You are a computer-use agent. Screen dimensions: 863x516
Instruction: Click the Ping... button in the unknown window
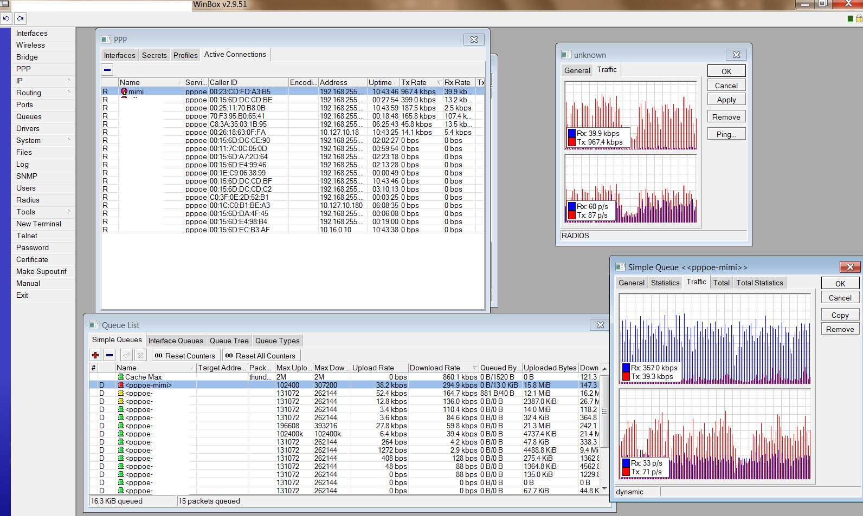pyautogui.click(x=726, y=134)
